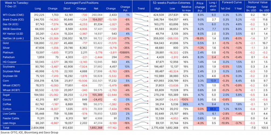Click the Cotton trend sparkline
Image resolution: width=271 pixels, height=135 pixels.
[x=141, y=109]
